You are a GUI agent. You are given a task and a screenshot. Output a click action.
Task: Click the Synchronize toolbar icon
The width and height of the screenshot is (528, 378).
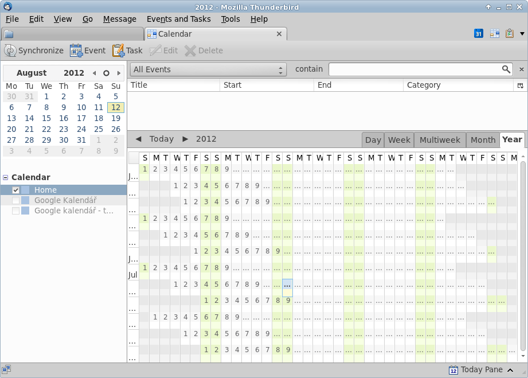[10, 50]
